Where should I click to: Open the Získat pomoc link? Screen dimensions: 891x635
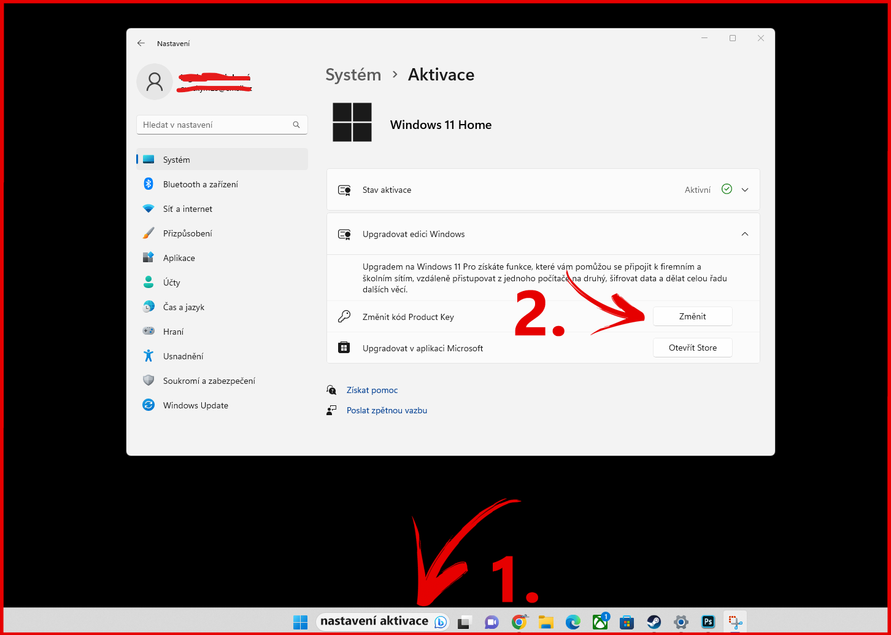[372, 390]
